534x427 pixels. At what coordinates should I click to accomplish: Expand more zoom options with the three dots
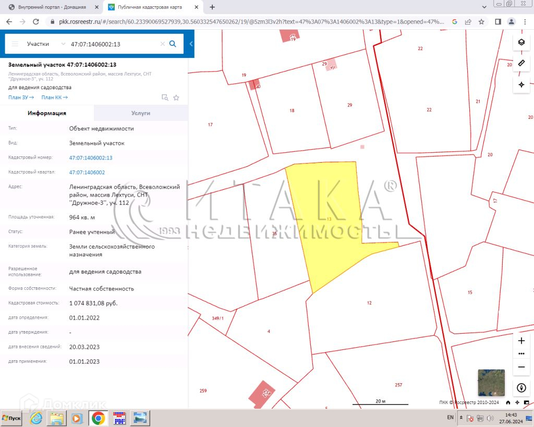click(x=521, y=353)
